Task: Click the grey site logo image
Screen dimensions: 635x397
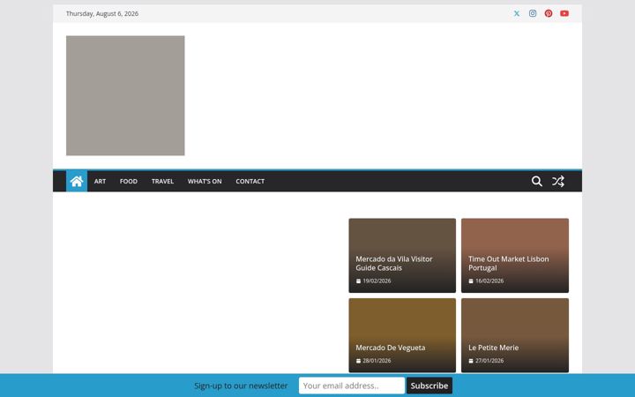Action: pos(125,95)
